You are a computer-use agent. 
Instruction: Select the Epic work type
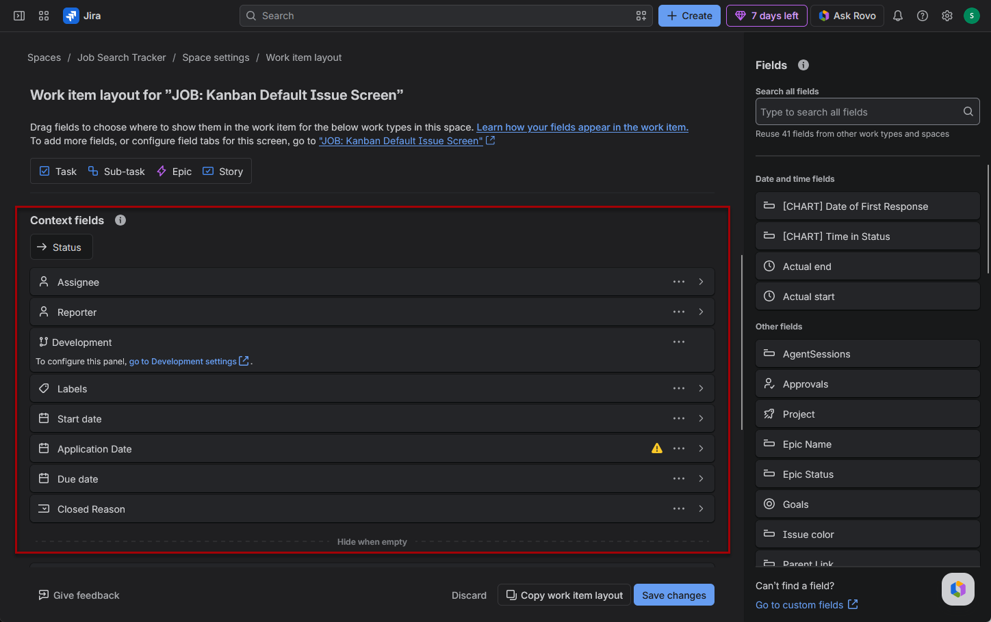tap(175, 171)
